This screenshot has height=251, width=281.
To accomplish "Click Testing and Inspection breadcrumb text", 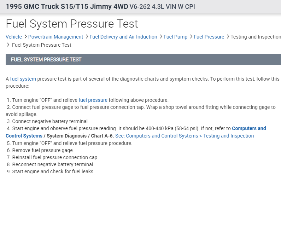I will [256, 37].
